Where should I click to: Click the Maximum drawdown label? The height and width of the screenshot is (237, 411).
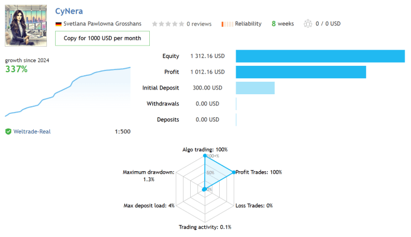tap(149, 172)
